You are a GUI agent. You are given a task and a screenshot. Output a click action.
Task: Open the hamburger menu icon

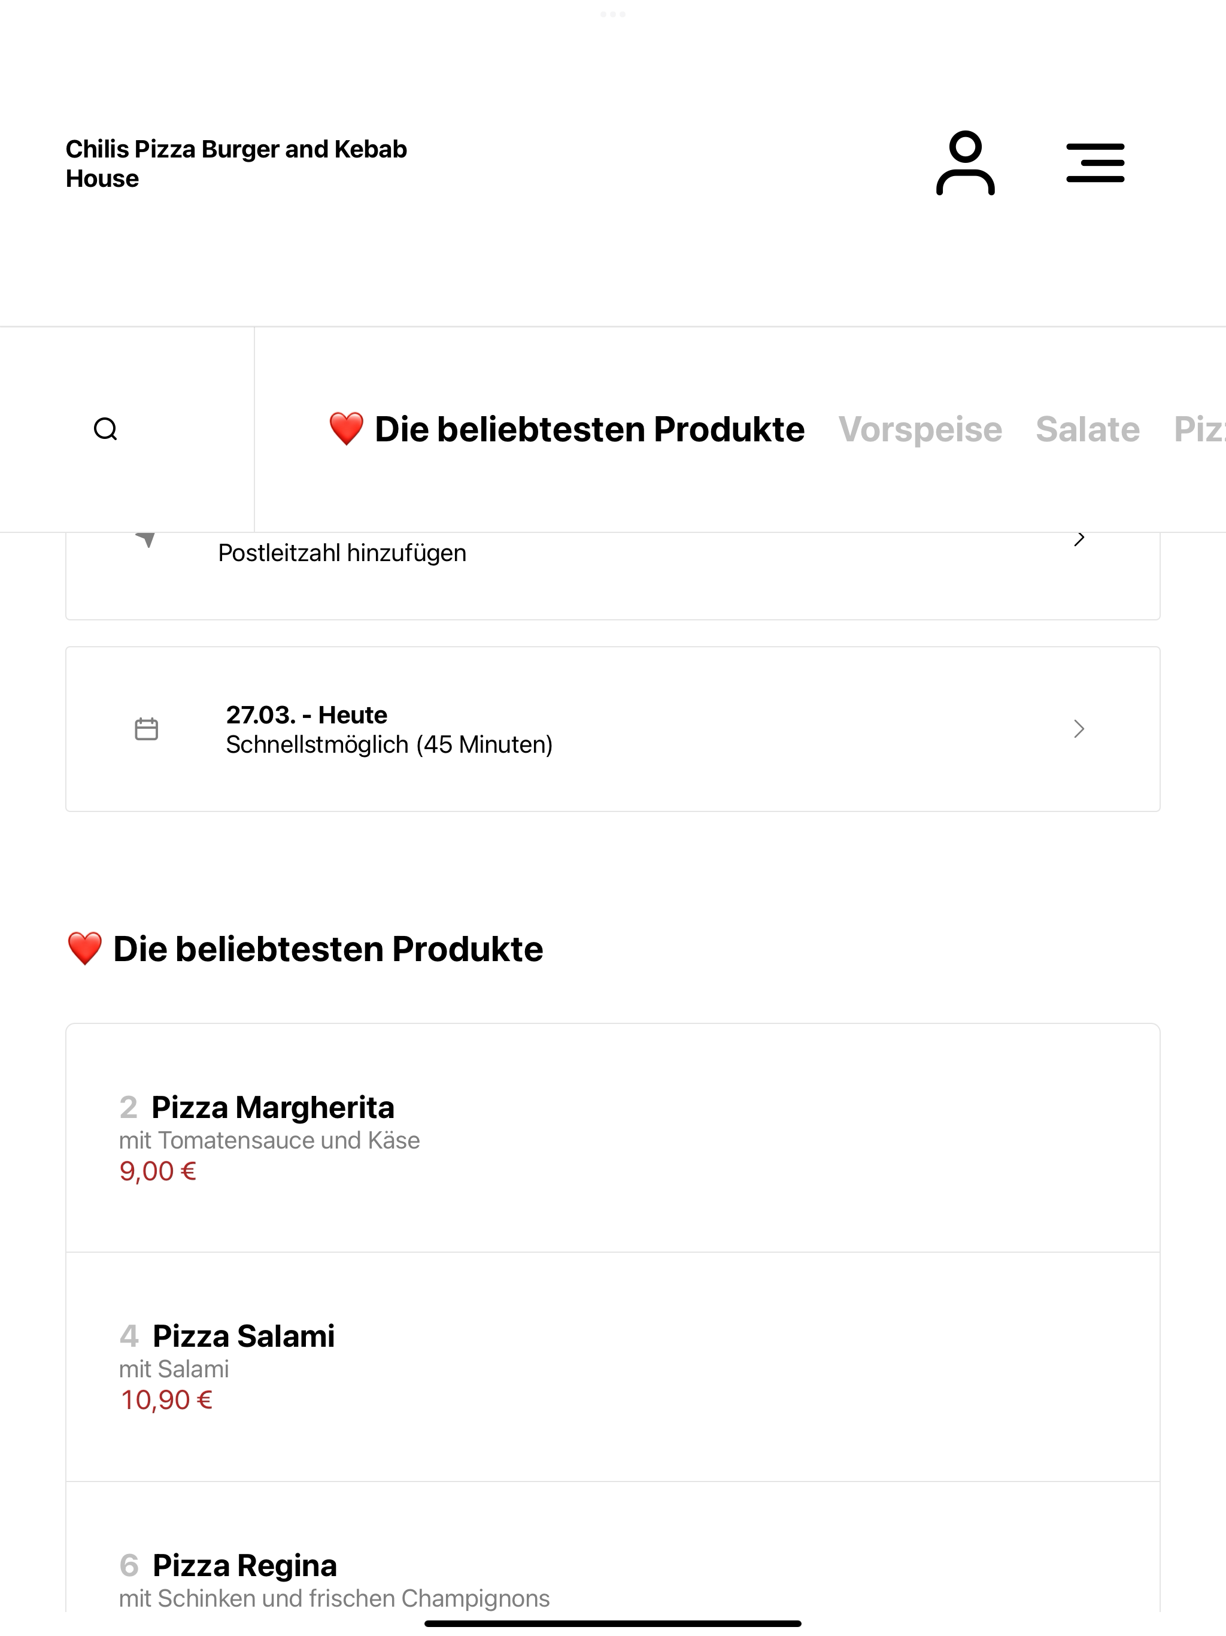point(1095,163)
